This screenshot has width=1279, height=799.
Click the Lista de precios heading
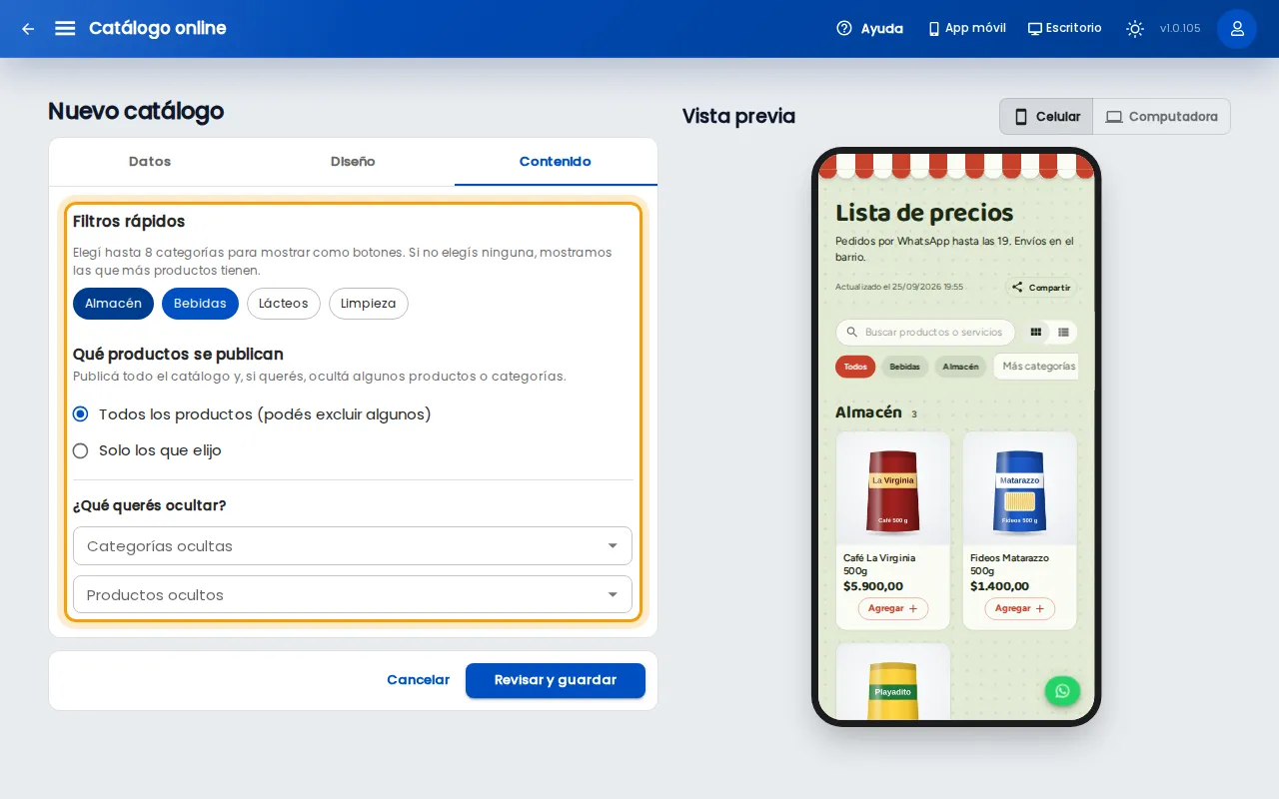click(x=924, y=213)
